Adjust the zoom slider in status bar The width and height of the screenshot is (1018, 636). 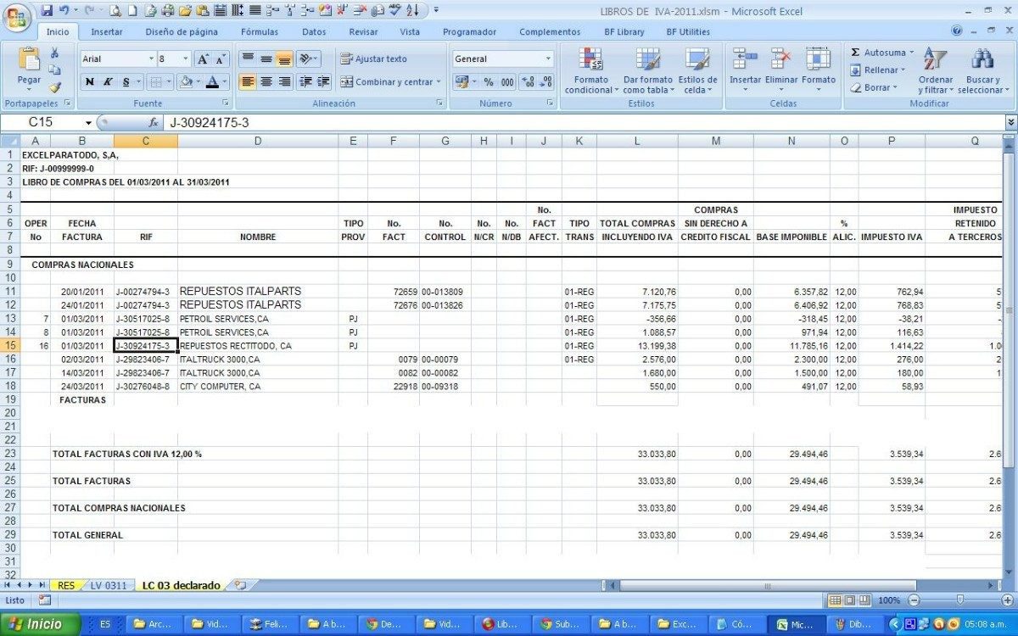click(959, 600)
